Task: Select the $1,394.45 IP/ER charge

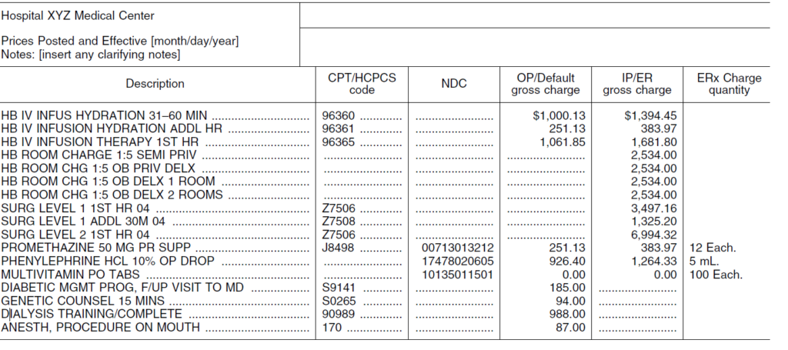Action: point(650,116)
